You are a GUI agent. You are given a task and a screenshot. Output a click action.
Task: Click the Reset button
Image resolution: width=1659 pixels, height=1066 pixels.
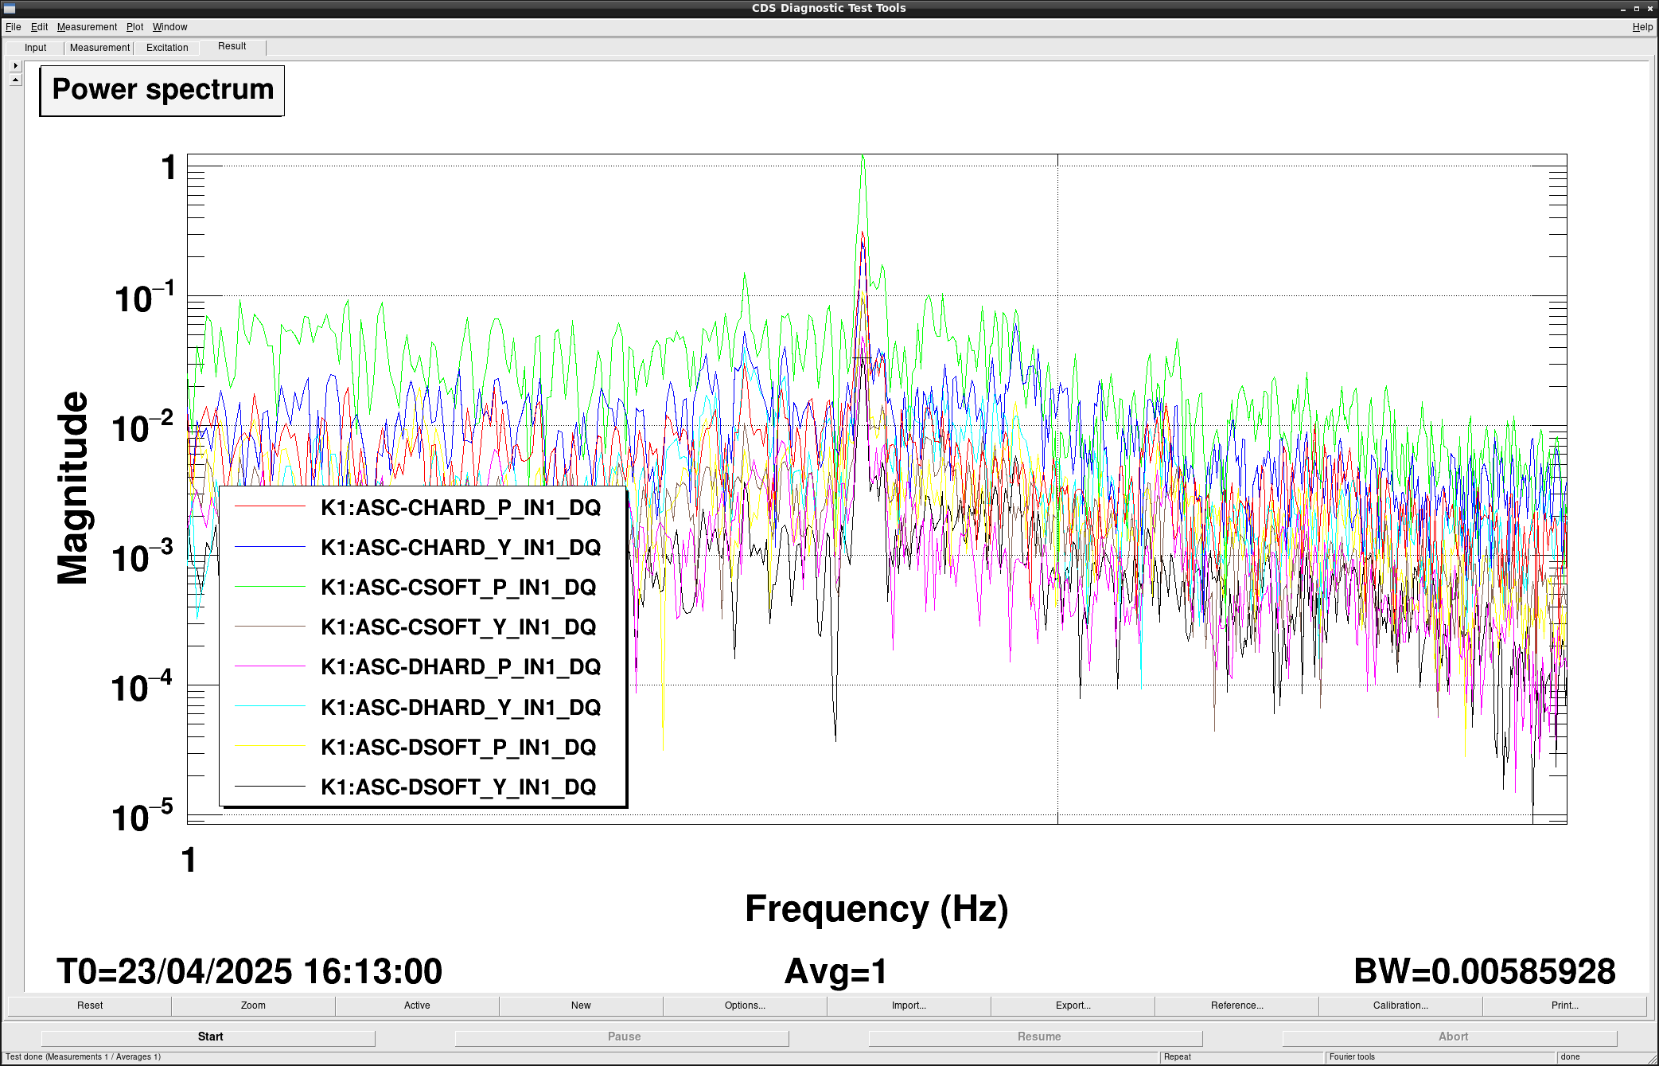[x=90, y=1005]
